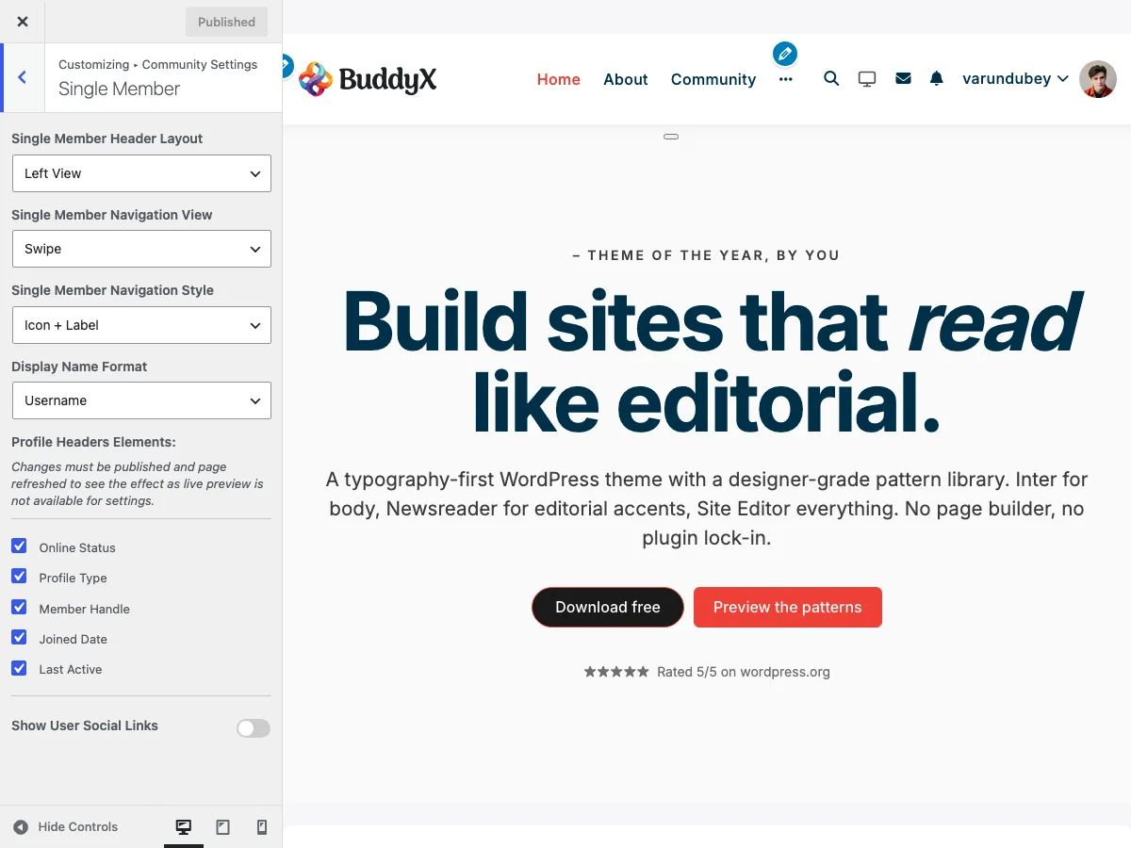Screen dimensions: 1131x848
Task: Open Single Member Header Layout dropdown
Action: coord(141,173)
